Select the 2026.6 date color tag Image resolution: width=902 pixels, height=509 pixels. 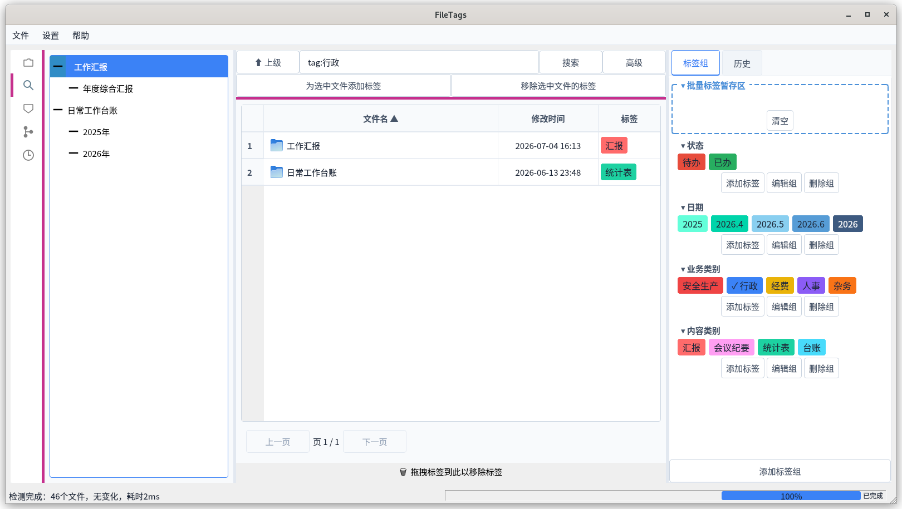pyautogui.click(x=811, y=224)
